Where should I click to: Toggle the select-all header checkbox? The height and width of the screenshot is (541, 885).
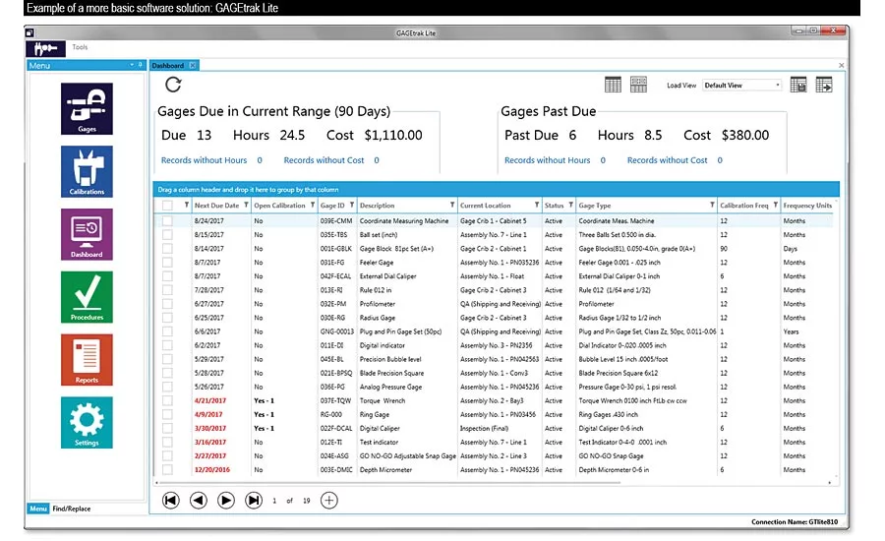[x=167, y=205]
